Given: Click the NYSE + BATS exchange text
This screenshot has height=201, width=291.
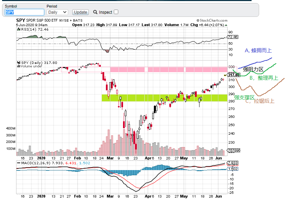Looking at the screenshot, I should tap(71, 21).
